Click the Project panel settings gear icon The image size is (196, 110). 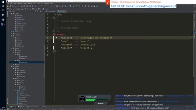[40, 11]
